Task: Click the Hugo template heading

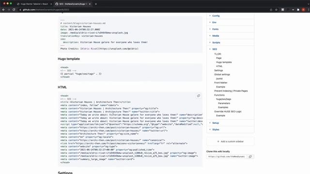Action: click(x=69, y=59)
